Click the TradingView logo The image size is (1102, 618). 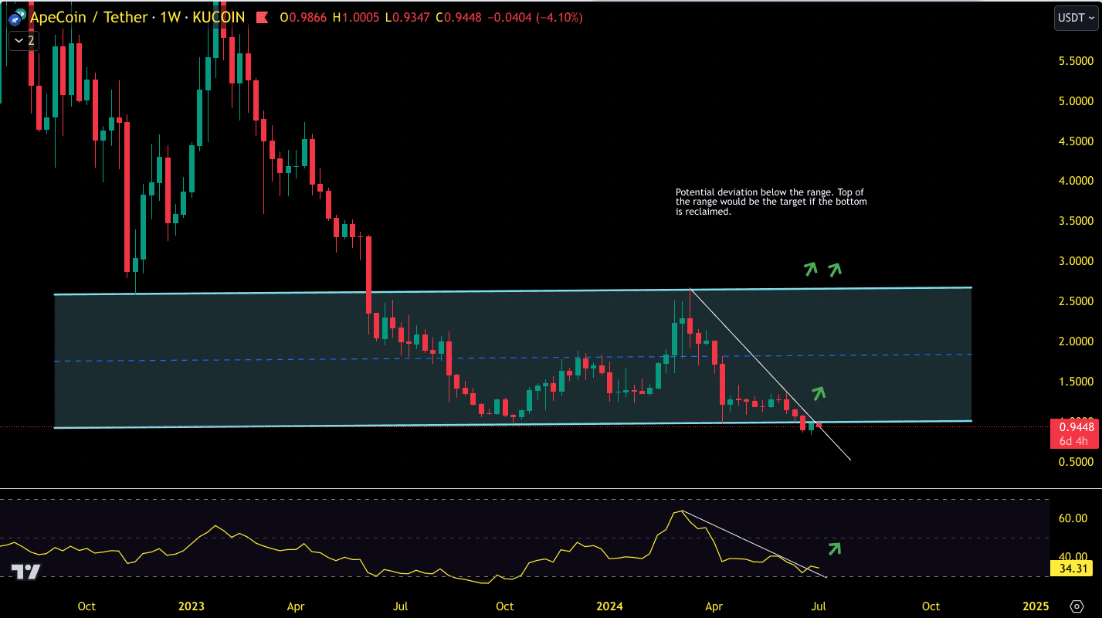[x=25, y=572]
